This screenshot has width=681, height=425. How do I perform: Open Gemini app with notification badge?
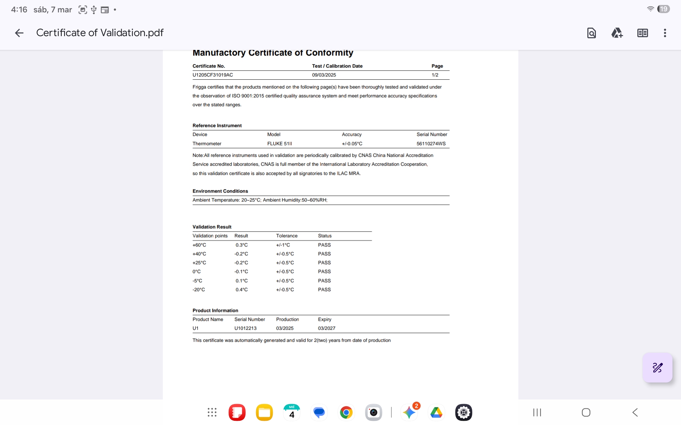click(x=409, y=412)
